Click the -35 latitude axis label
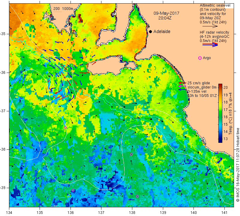 tap(3, 34)
